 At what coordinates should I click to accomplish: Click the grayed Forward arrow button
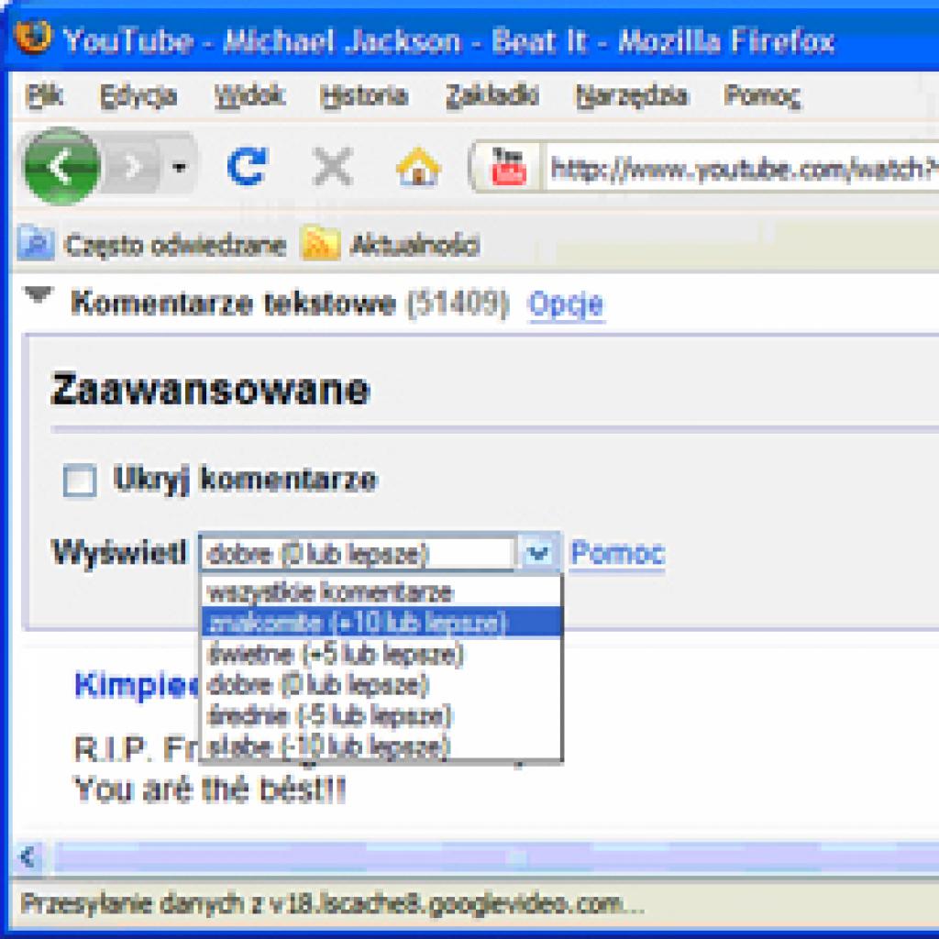tap(133, 167)
